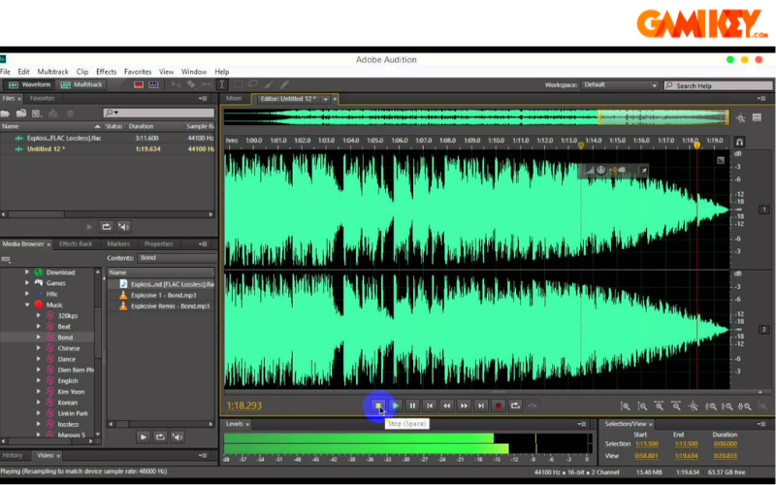Toggle Loop Playback button in Files panel
This screenshot has height=485, width=776.
(x=106, y=227)
